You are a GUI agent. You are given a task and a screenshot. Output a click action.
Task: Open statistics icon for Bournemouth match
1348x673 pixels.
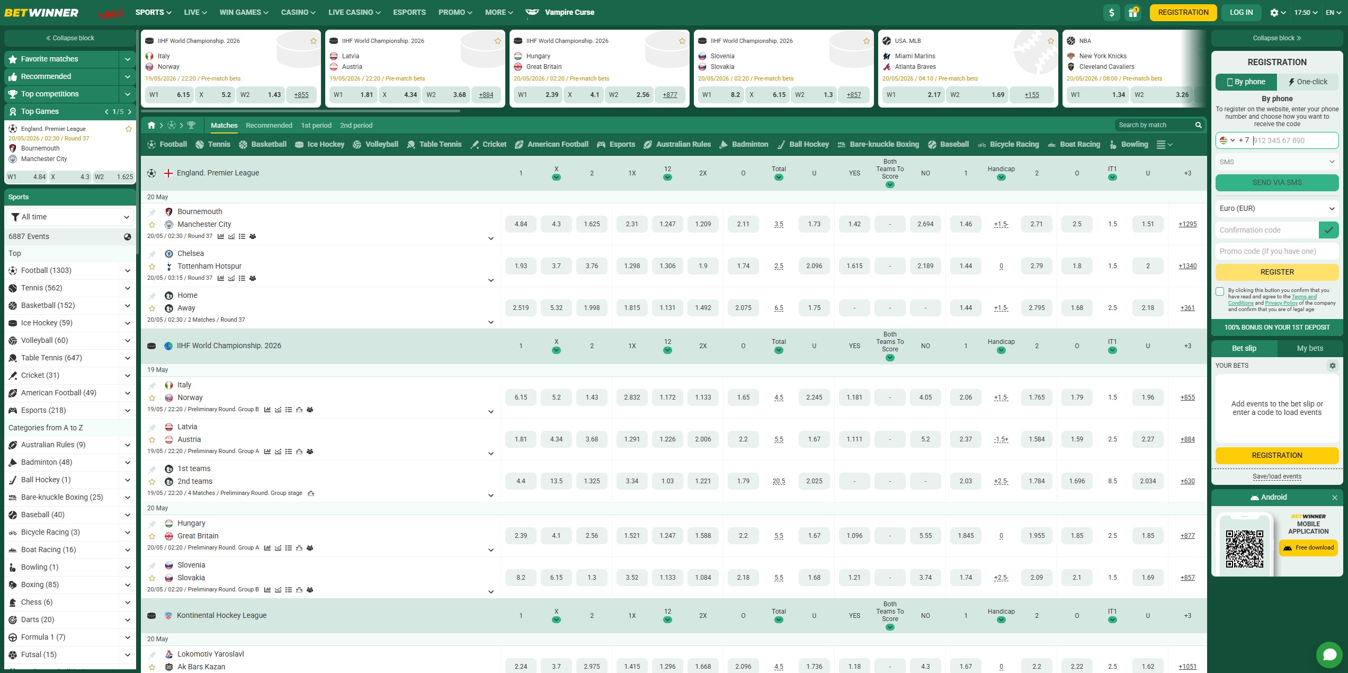pos(221,236)
